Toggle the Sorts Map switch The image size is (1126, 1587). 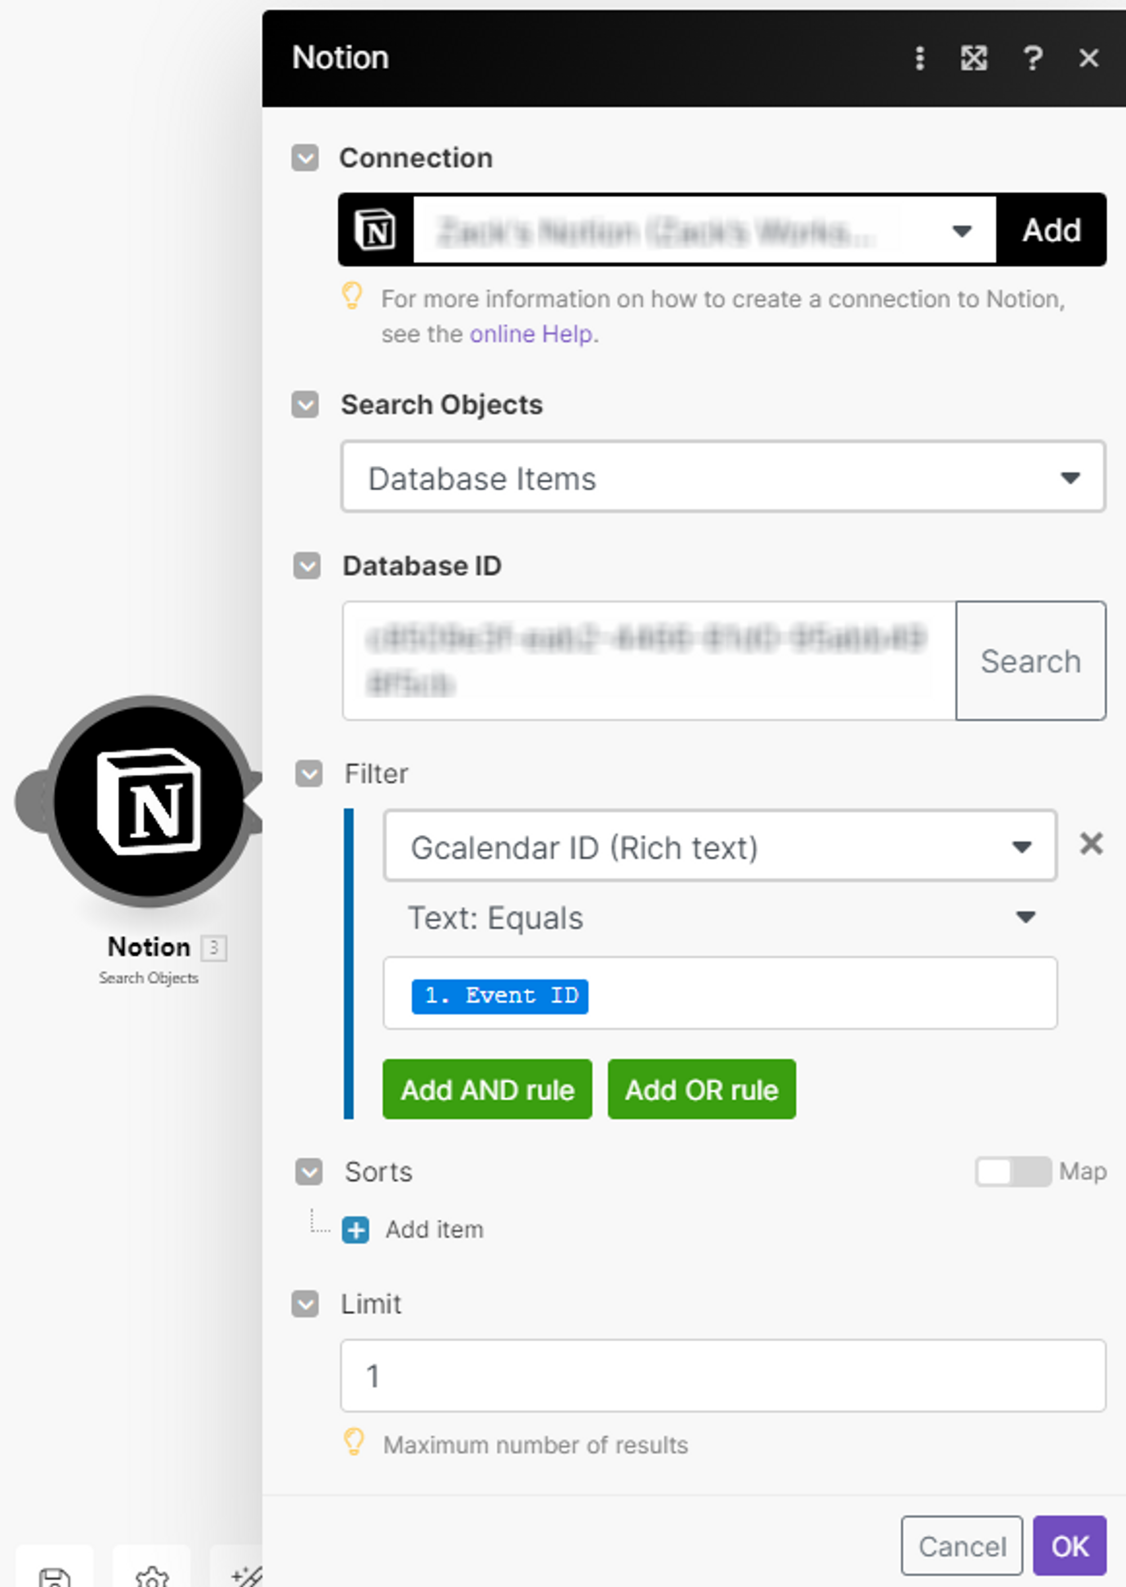[1012, 1172]
